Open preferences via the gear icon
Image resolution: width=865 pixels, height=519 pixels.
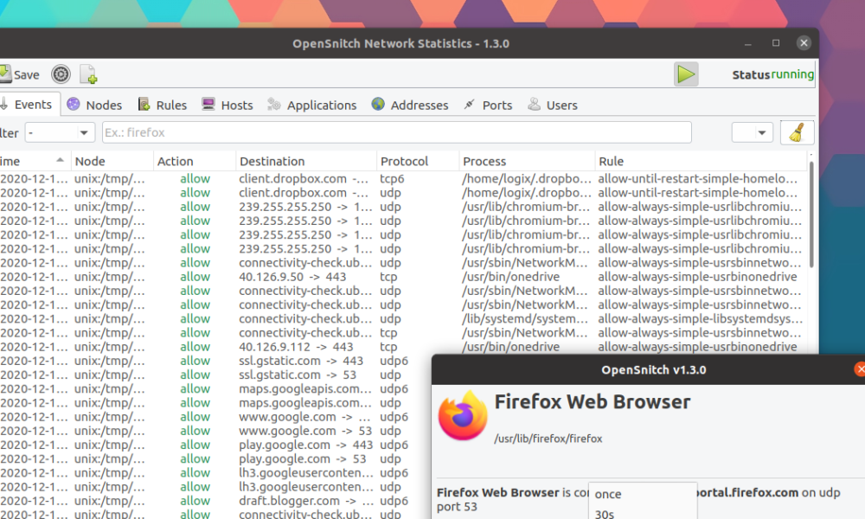(61, 74)
